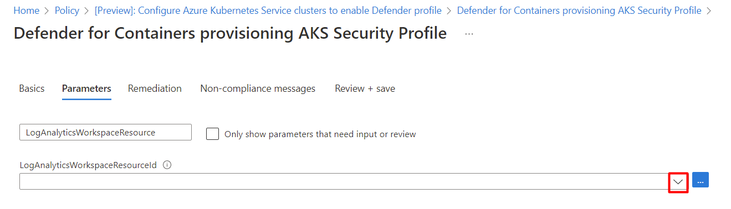The width and height of the screenshot is (731, 209).
Task: Click the info icon next to LogAnalyticsWorkspaceResourceId
Action: tap(167, 165)
